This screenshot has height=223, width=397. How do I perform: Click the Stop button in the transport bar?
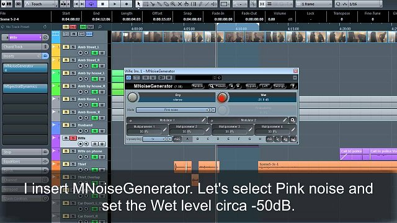(103, 4)
